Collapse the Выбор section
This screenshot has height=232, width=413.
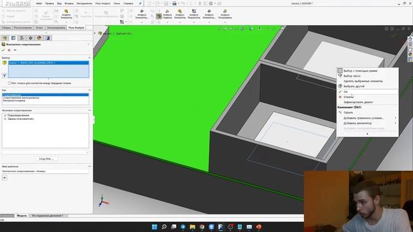point(89,57)
